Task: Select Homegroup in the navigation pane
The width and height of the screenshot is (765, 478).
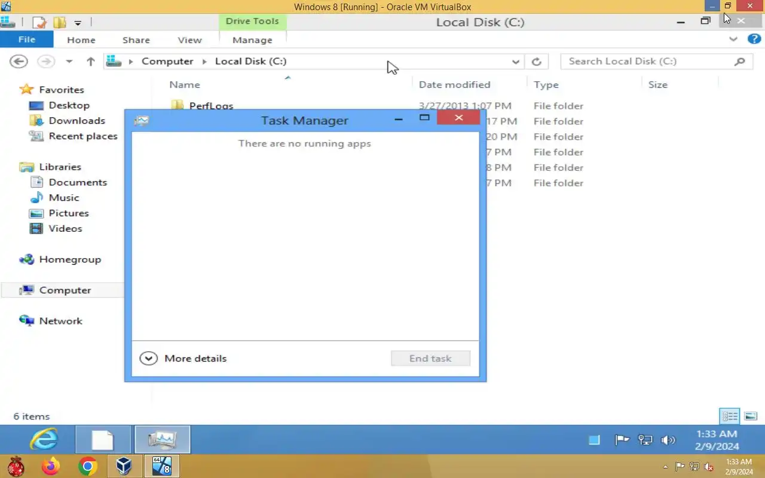Action: click(x=70, y=259)
